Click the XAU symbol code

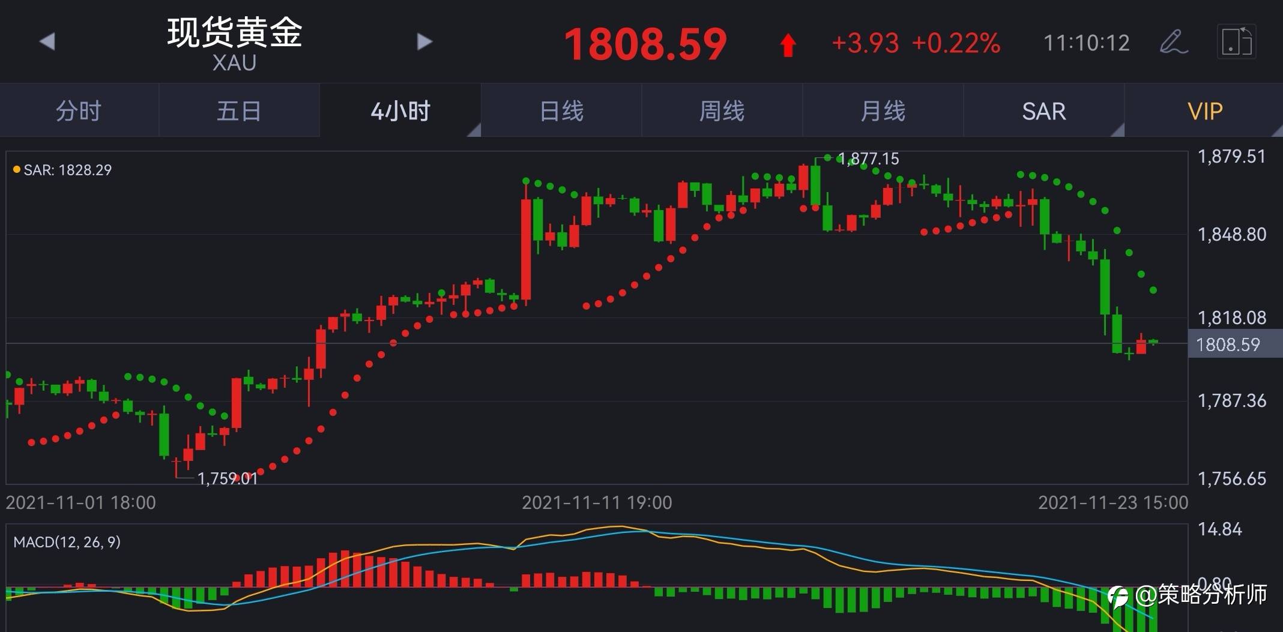pyautogui.click(x=234, y=63)
